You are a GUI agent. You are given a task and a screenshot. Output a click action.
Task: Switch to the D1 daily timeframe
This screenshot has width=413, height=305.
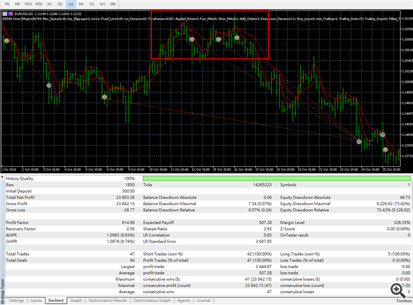[x=91, y=4]
